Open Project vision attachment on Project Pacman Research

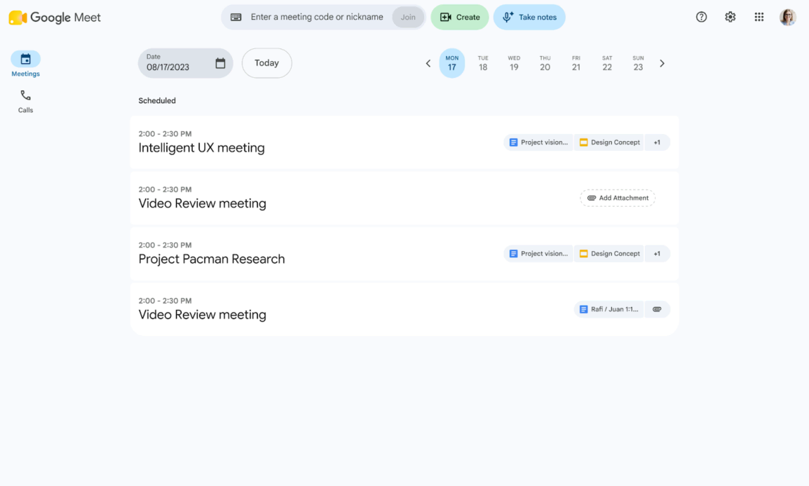(x=538, y=254)
